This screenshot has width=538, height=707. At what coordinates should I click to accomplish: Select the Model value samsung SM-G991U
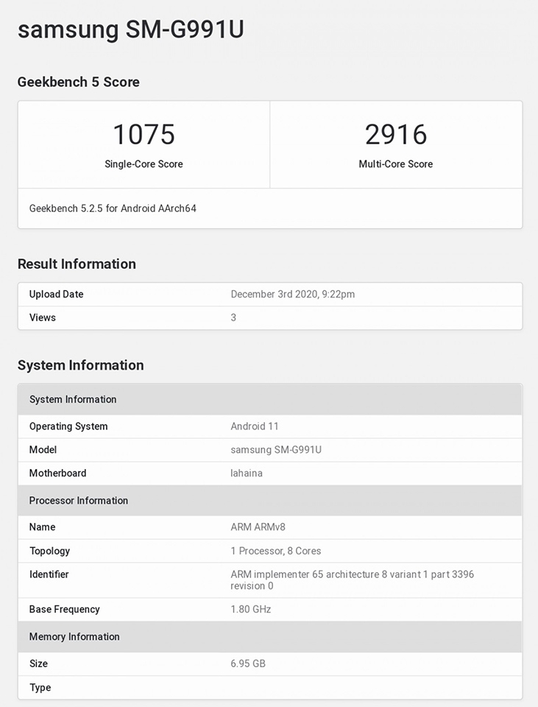[276, 450]
